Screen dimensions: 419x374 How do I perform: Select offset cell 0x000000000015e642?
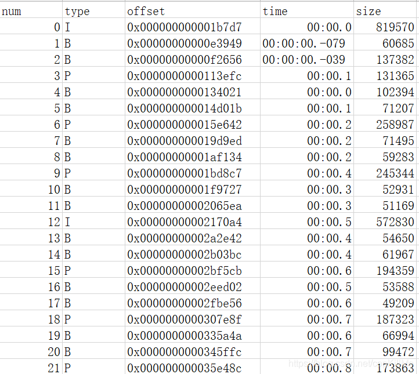tap(193, 125)
